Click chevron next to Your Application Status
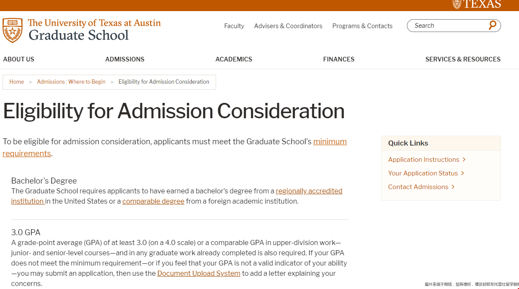Viewport: 519px width, 289px height. click(x=463, y=173)
